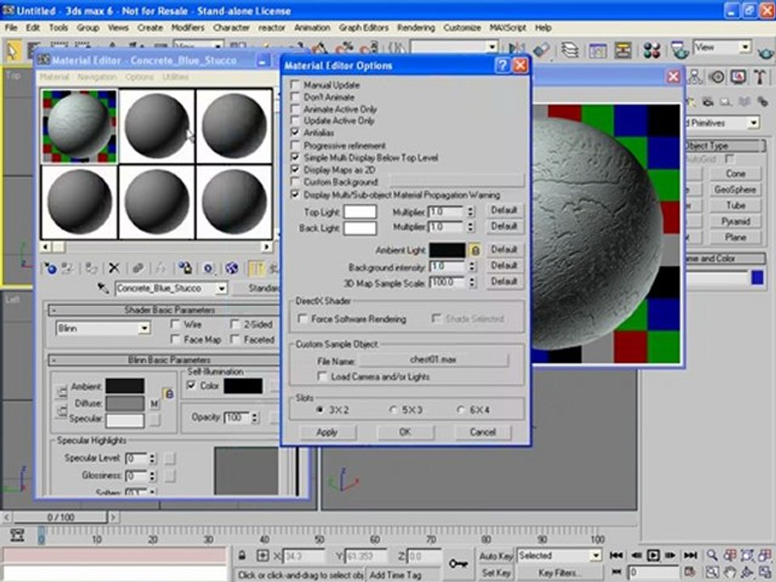Open the Animation menu

[312, 27]
